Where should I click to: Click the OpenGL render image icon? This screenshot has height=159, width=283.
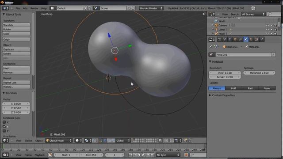point(185,140)
